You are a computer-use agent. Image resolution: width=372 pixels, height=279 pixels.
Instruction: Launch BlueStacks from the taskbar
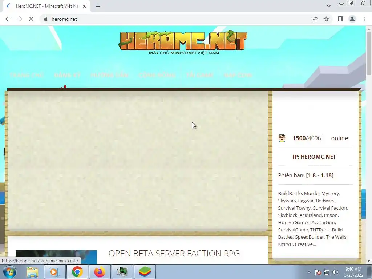click(145, 272)
